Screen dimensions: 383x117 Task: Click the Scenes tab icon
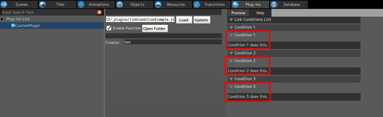pyautogui.click(x=4, y=4)
